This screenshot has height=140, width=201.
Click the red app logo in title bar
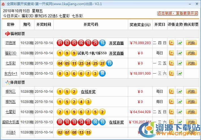(x=3, y=4)
